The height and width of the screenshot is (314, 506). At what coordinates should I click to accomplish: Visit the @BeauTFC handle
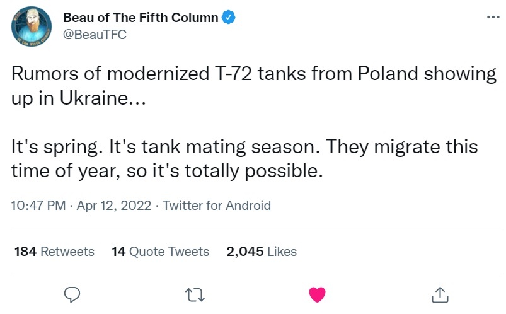coord(95,34)
